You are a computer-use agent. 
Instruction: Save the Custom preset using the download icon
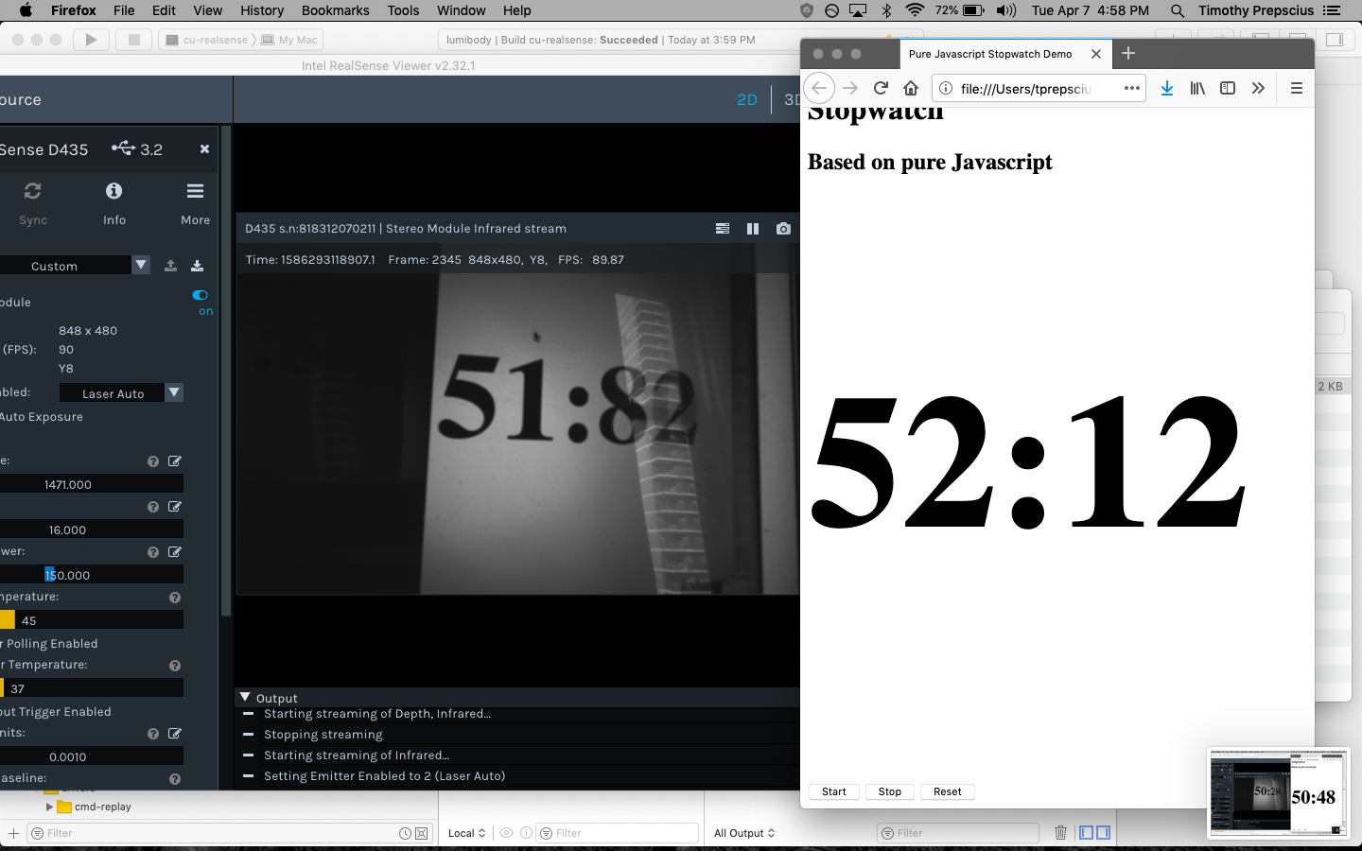[x=197, y=266]
